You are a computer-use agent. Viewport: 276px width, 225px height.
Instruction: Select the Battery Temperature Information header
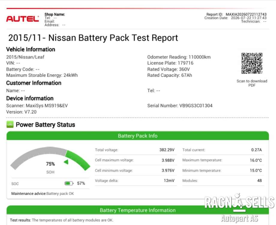click(138, 210)
